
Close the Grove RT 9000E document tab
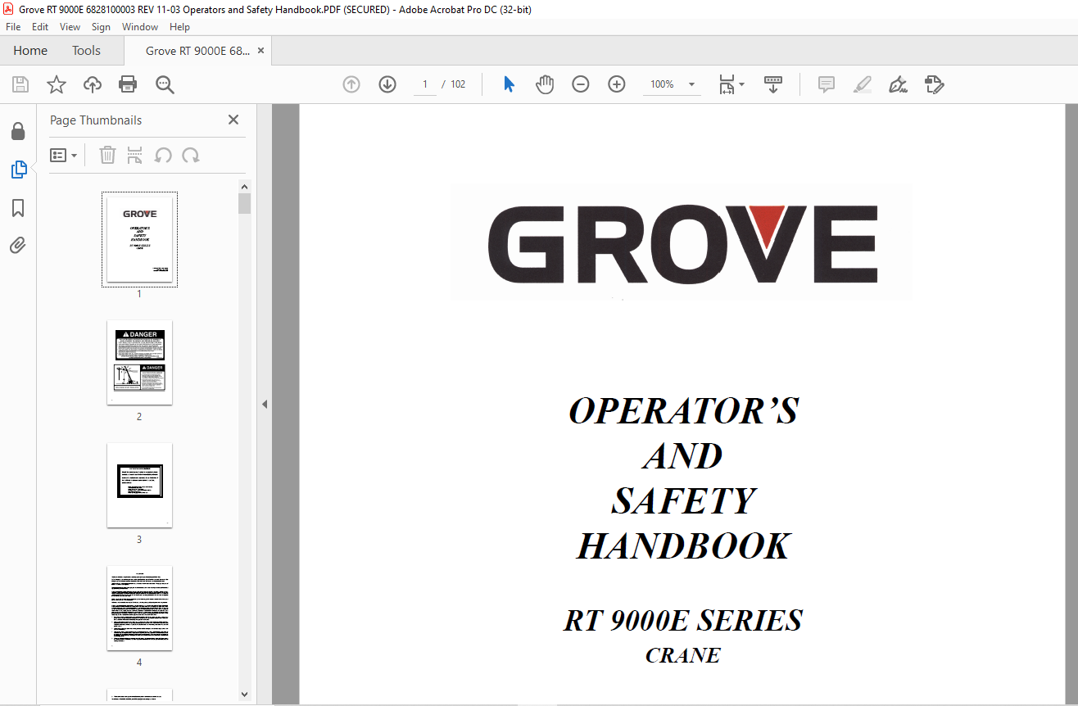tap(260, 51)
